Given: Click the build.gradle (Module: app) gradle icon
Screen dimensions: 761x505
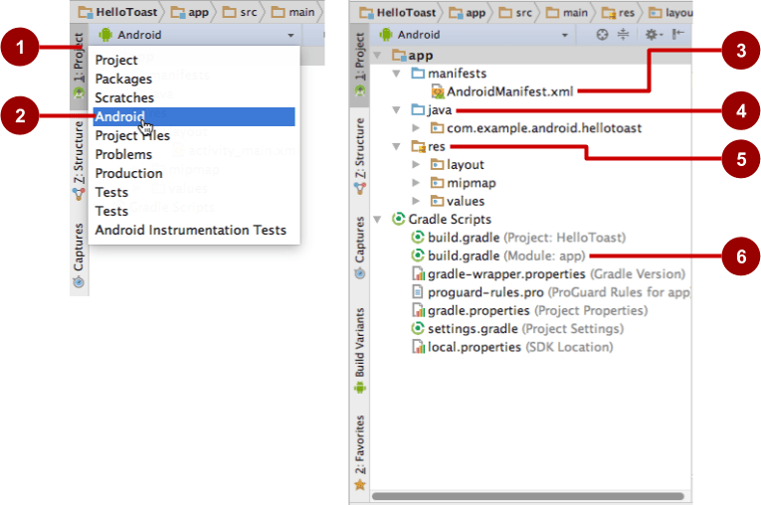Looking at the screenshot, I should pos(418,255).
